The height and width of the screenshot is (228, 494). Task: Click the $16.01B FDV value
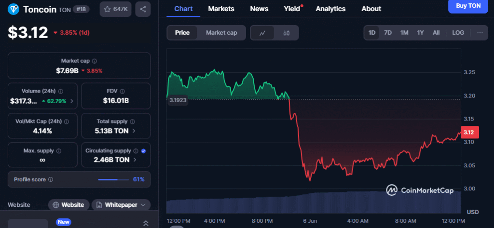(x=116, y=101)
